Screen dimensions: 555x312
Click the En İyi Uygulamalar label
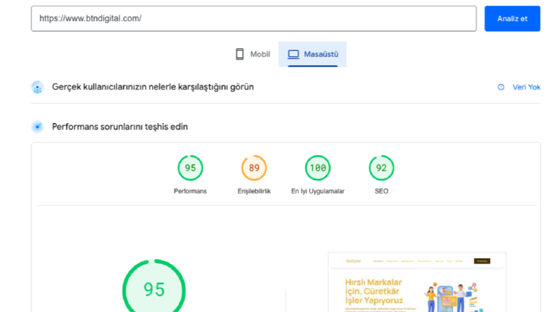[318, 191]
